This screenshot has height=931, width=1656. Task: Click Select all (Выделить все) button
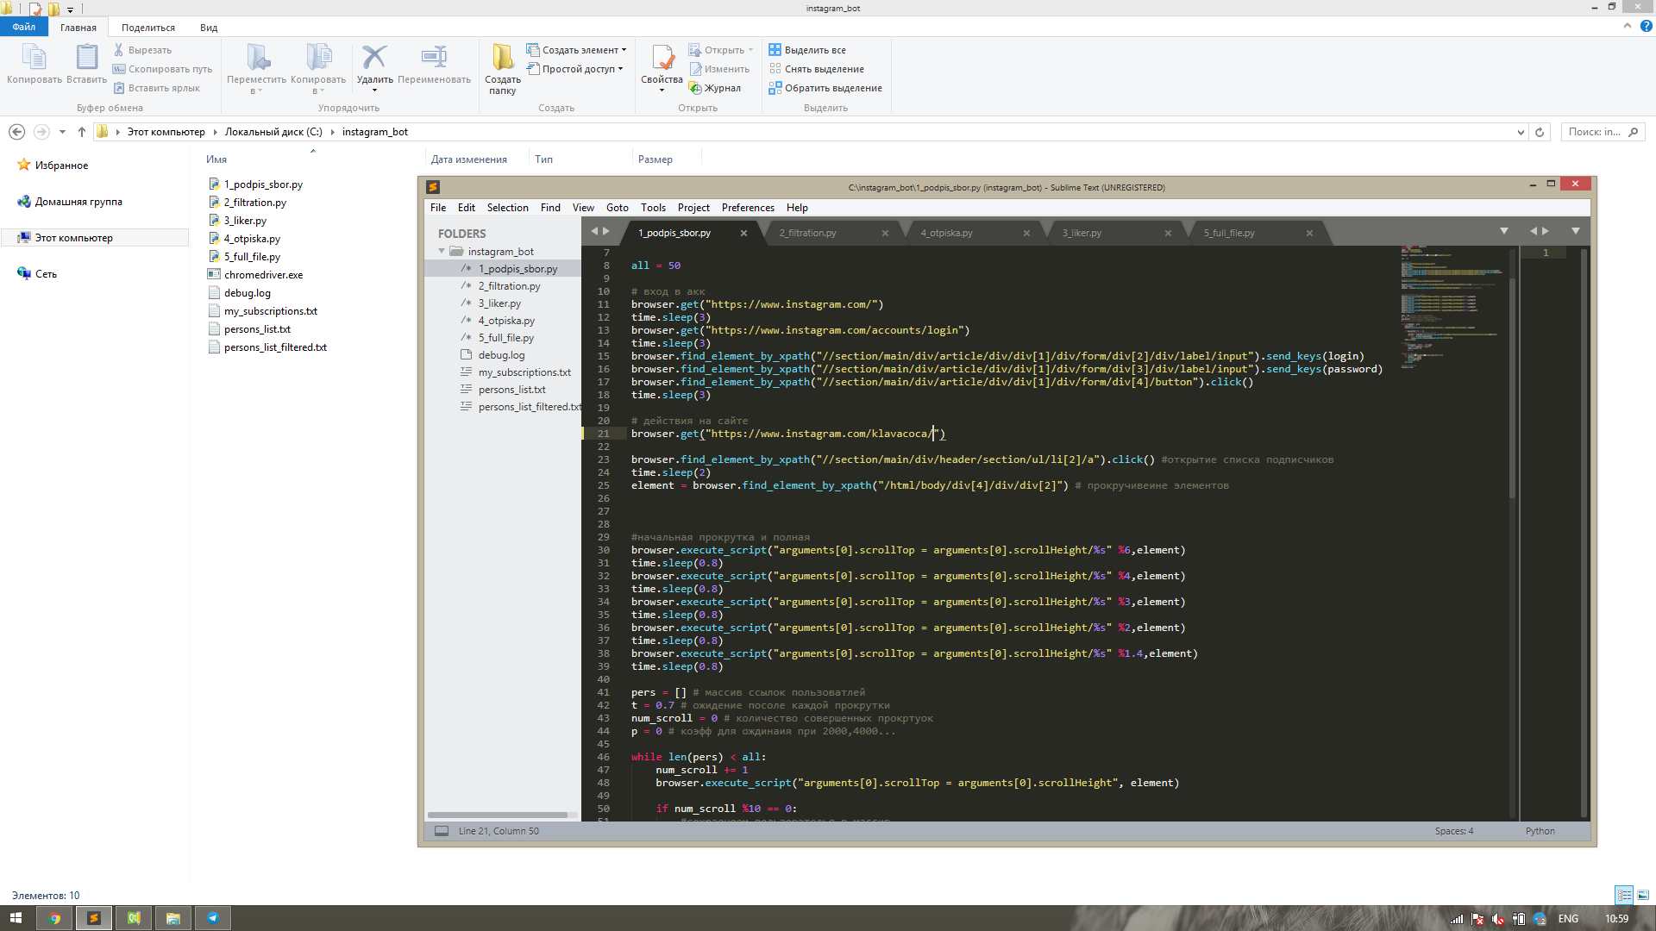[x=807, y=50]
